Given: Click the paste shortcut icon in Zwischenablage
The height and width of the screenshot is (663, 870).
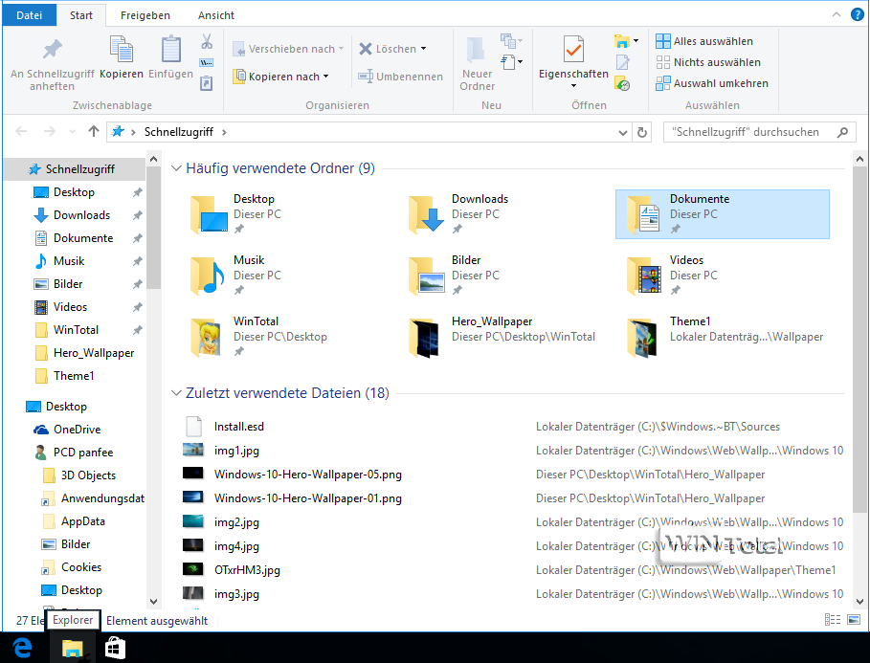Looking at the screenshot, I should point(207,83).
